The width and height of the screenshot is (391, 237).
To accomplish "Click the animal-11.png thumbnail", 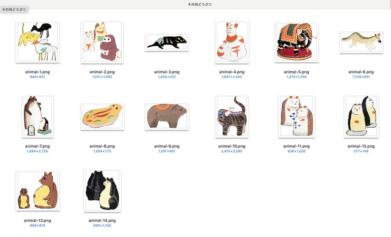I will pyautogui.click(x=296, y=116).
